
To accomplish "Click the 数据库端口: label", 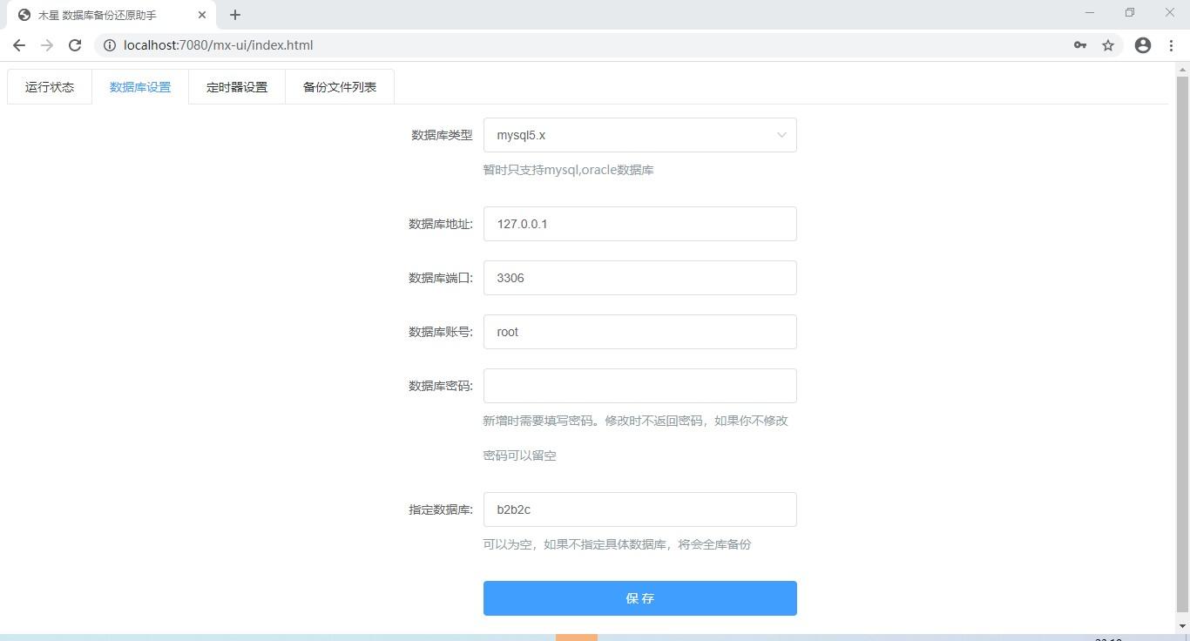I will (x=441, y=278).
